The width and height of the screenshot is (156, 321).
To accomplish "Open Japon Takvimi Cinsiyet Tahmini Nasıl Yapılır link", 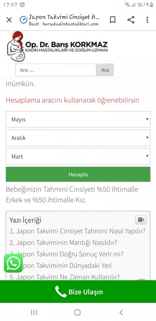I will pos(77,231).
